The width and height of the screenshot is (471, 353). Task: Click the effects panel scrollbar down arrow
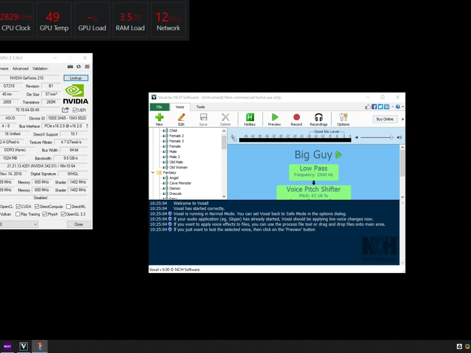pyautogui.click(x=403, y=197)
